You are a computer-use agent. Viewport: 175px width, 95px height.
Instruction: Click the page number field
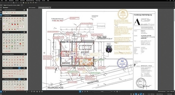point(102,92)
